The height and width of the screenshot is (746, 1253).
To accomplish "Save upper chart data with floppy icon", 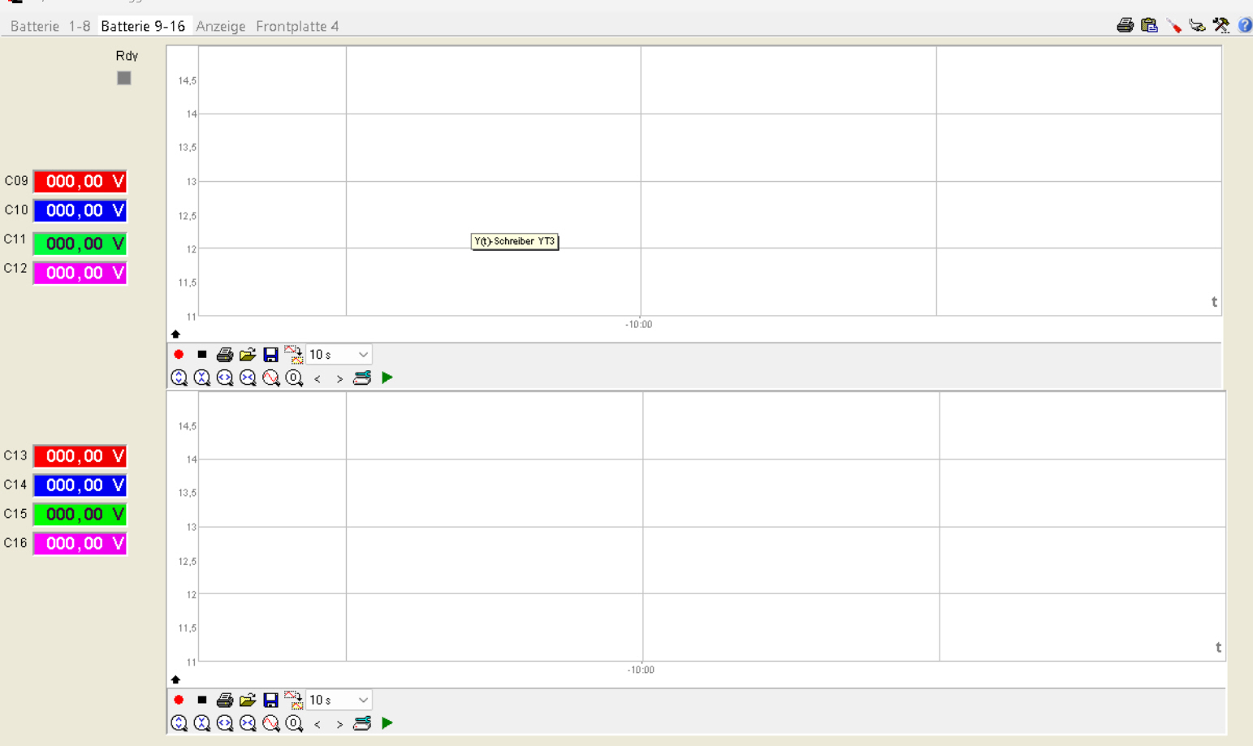I will pos(270,355).
